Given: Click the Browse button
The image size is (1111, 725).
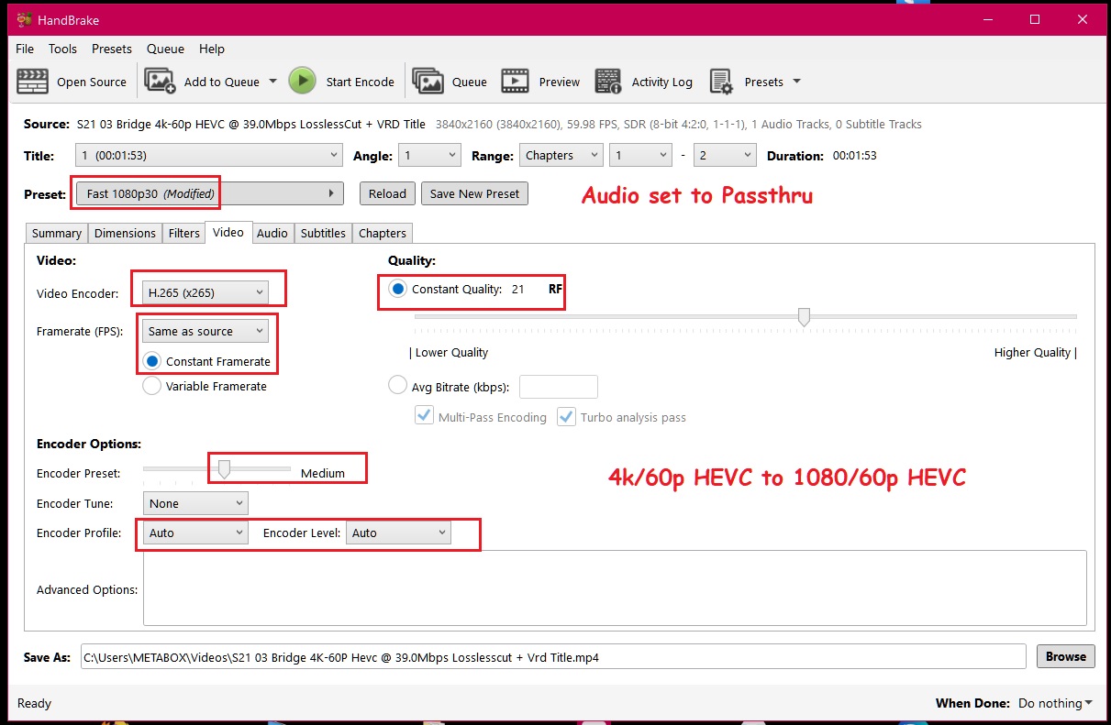Looking at the screenshot, I should click(1065, 656).
